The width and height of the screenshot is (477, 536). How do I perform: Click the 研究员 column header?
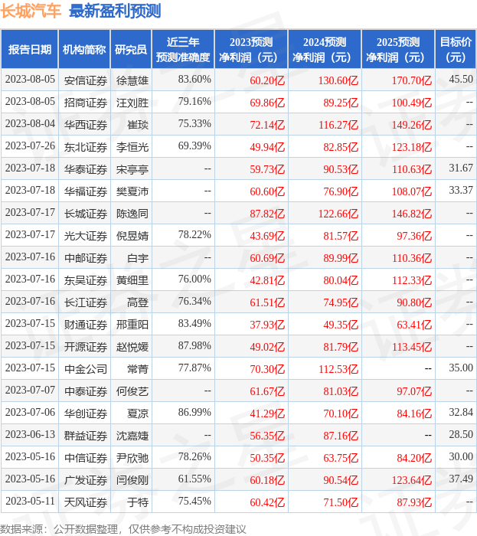coord(131,49)
